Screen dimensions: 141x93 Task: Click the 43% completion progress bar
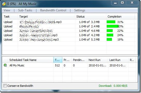pyautogui.click(x=113, y=26)
